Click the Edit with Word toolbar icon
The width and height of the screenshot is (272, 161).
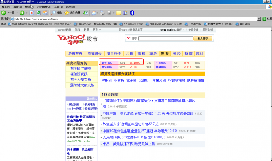tap(109, 13)
